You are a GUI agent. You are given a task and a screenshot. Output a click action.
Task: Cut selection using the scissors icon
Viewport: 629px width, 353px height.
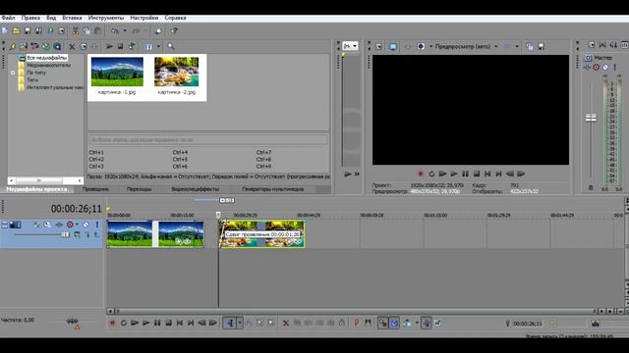click(75, 30)
